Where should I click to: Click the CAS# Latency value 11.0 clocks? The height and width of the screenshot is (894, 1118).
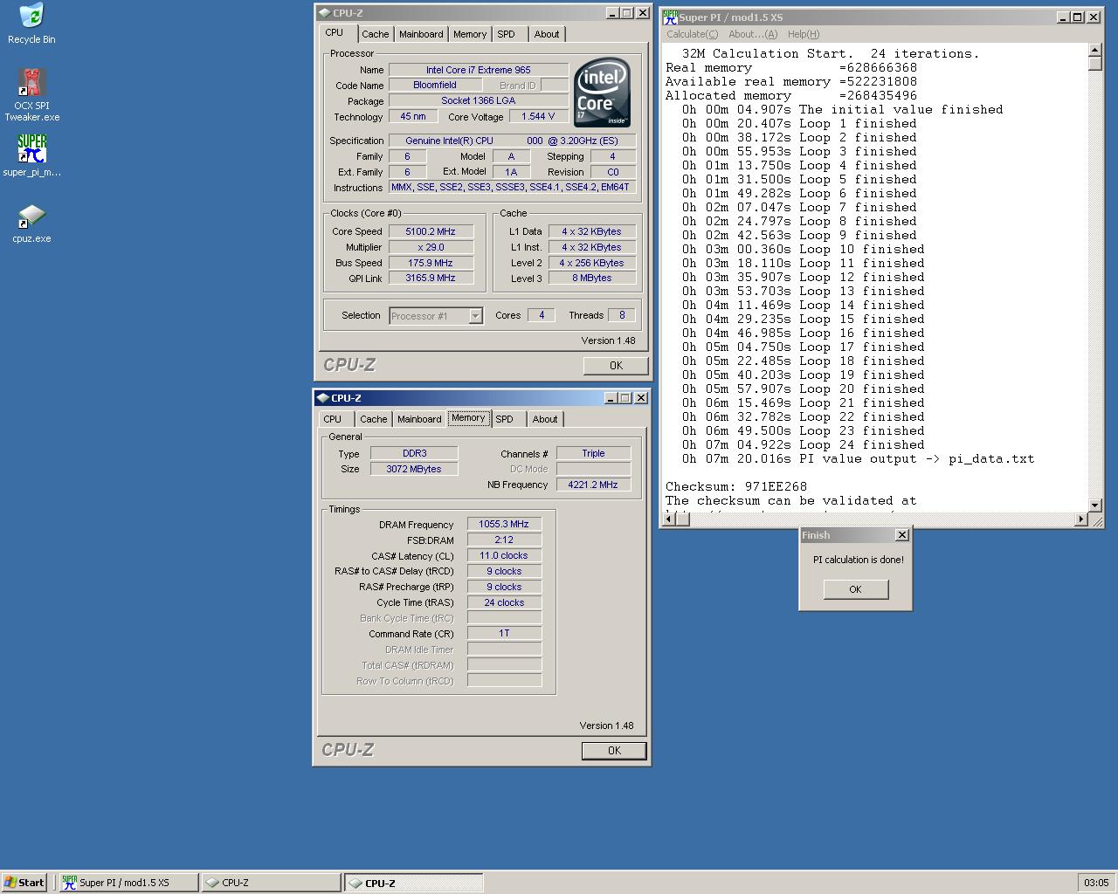pos(504,555)
